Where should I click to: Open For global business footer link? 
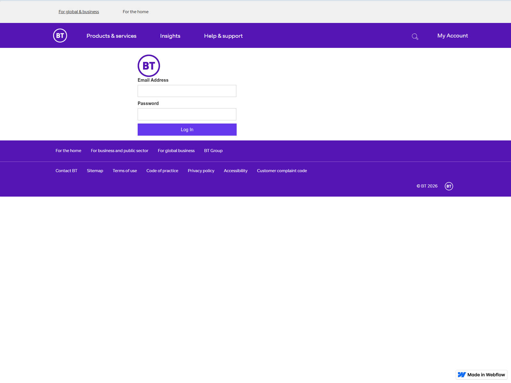(x=176, y=151)
